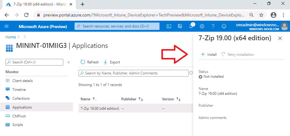This screenshot has width=290, height=136.
Task: Open a new browser tab
Action: (x=83, y=5)
